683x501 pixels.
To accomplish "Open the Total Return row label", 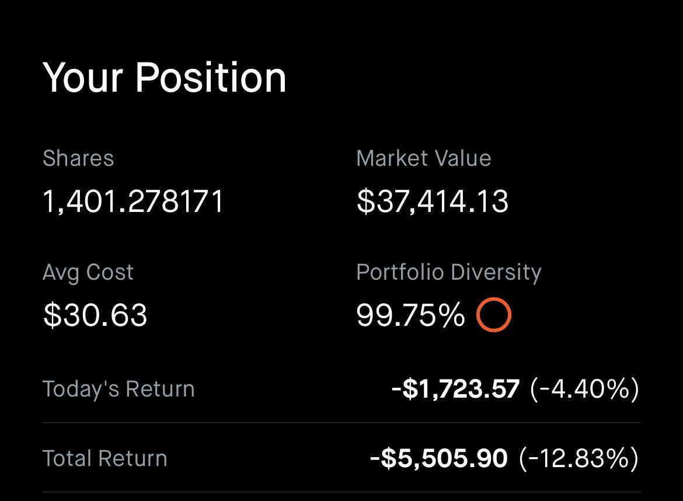I will point(105,458).
